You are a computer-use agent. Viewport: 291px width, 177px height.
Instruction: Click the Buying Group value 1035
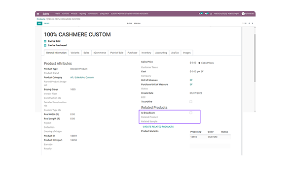pyautogui.click(x=73, y=89)
